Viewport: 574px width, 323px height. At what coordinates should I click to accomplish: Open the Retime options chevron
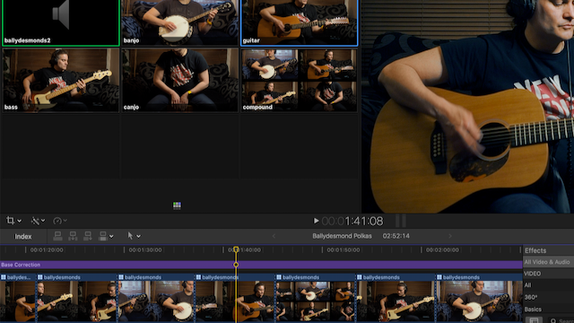tap(65, 221)
